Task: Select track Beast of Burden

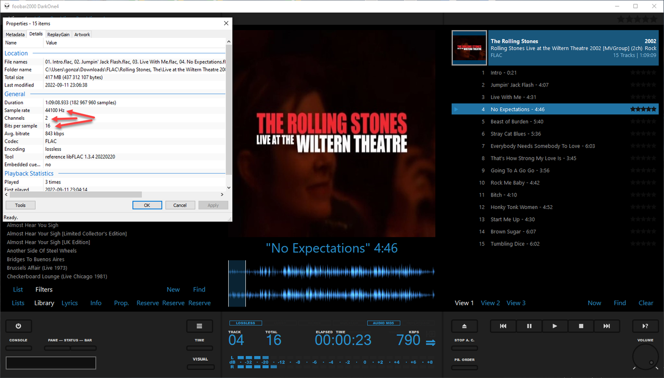Action: [555, 121]
